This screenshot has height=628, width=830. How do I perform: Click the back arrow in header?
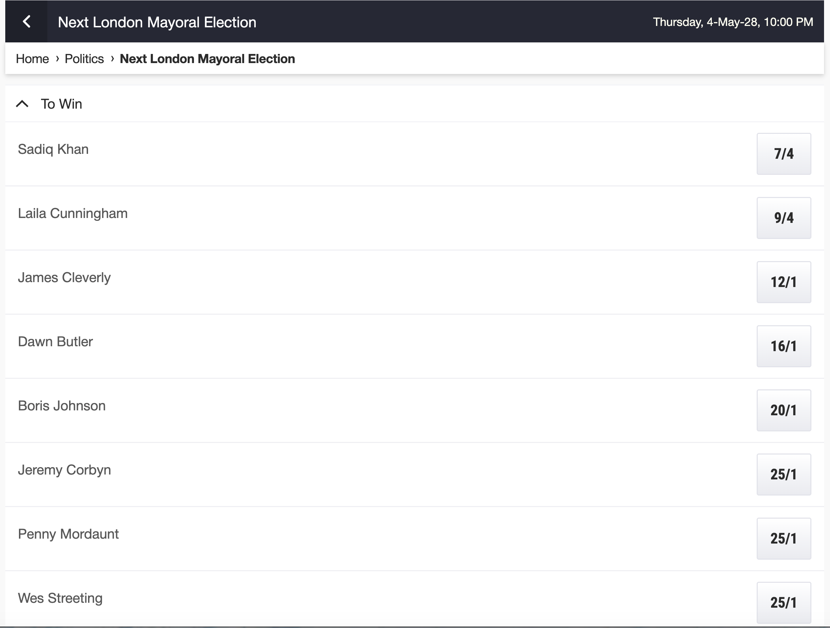[26, 21]
